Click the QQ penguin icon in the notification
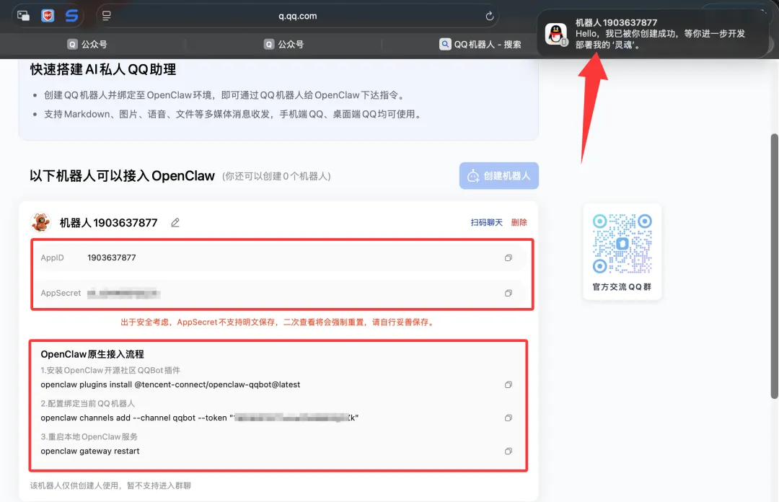This screenshot has height=502, width=779. (556, 35)
